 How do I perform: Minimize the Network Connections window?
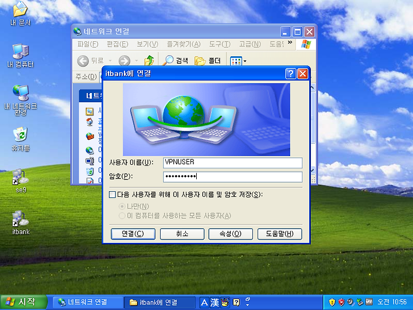tap(286, 32)
